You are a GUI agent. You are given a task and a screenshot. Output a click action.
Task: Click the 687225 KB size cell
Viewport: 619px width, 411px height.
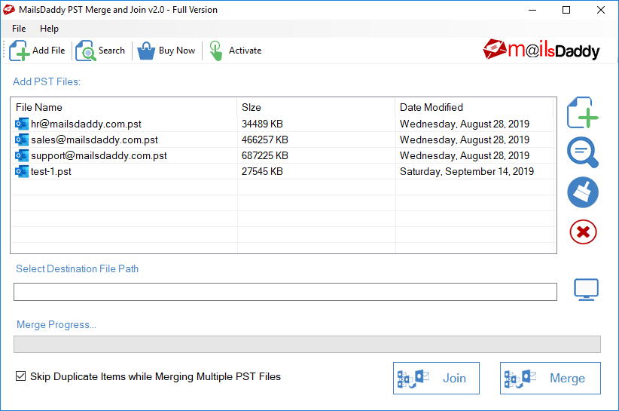265,155
